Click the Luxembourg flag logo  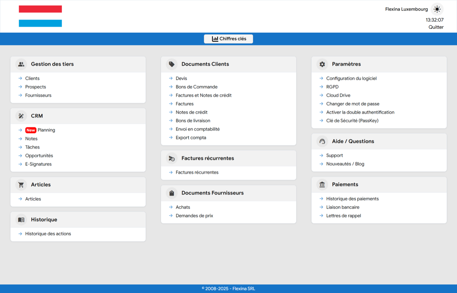point(40,16)
